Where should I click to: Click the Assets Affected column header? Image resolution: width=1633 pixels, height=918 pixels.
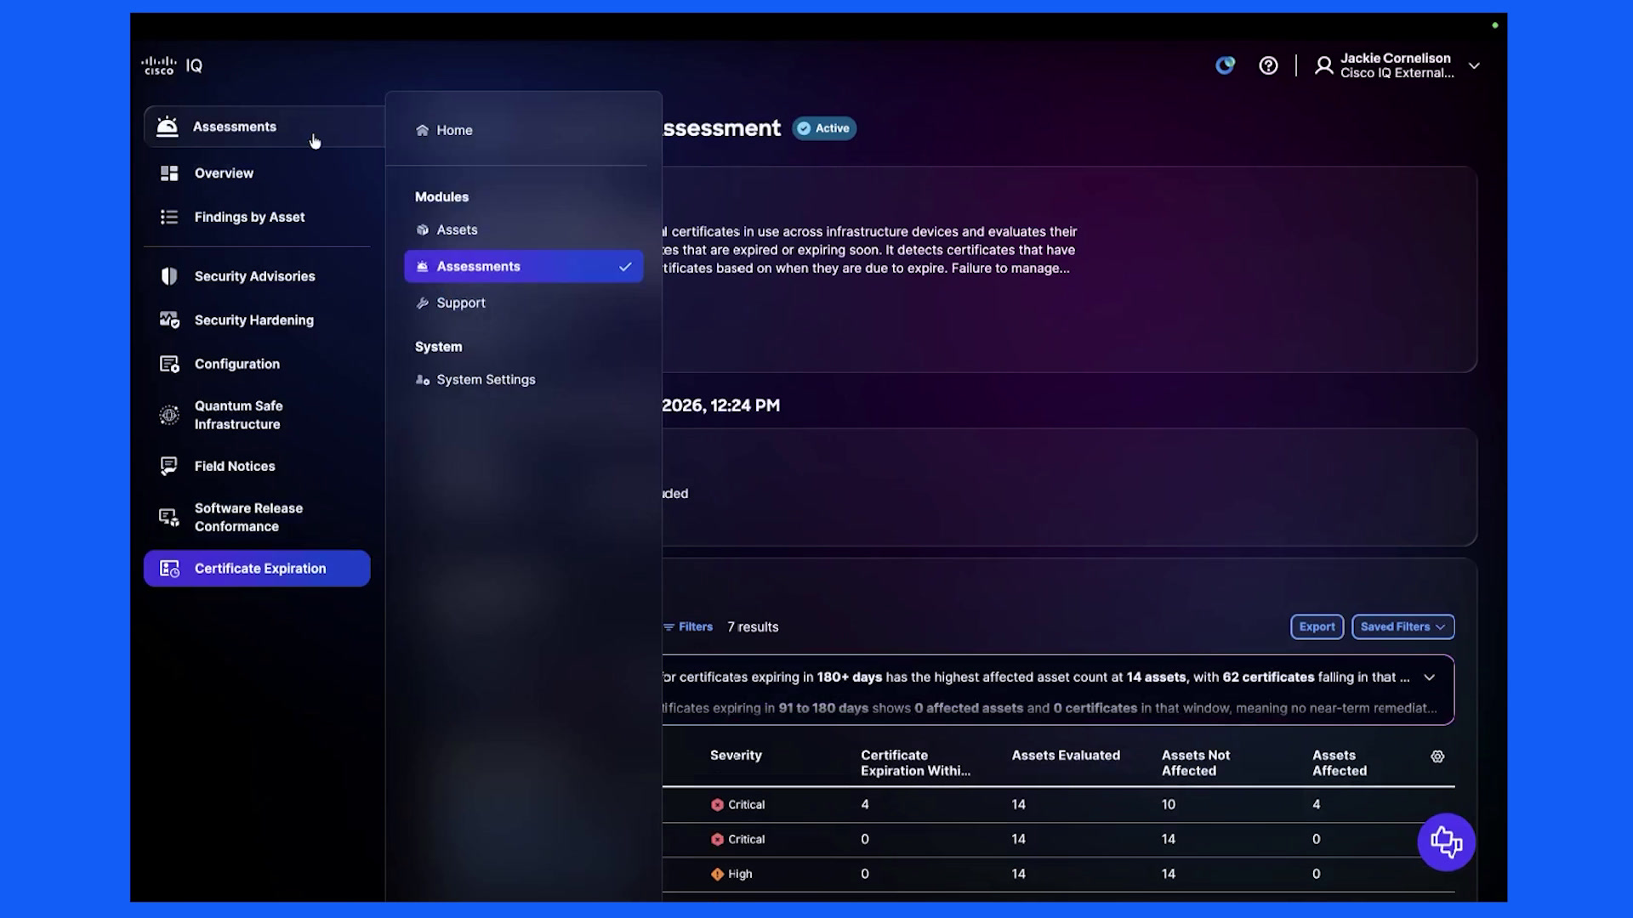coord(1340,763)
